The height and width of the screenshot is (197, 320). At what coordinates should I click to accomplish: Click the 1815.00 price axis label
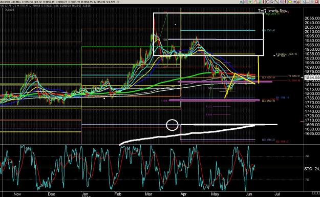(312, 89)
